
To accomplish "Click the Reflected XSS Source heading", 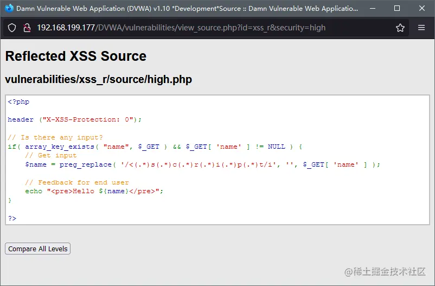I will click(x=76, y=56).
